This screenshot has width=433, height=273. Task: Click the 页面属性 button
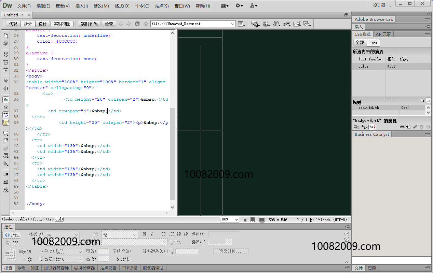[231, 252]
